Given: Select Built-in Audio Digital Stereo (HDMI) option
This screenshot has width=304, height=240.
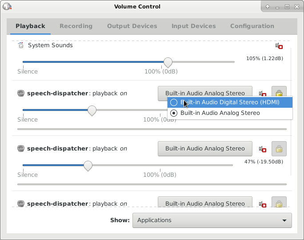Looking at the screenshot, I should coord(230,102).
